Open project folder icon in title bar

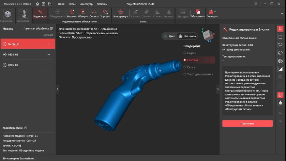point(50,4)
